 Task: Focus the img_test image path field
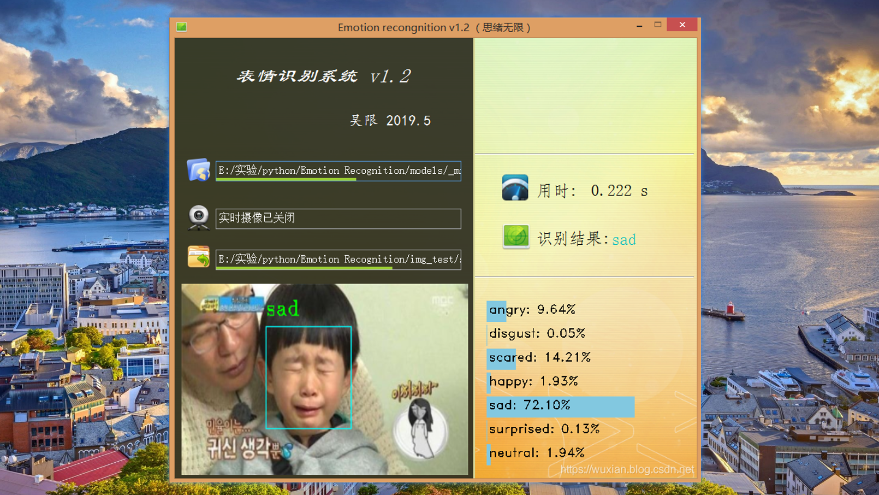(x=338, y=260)
